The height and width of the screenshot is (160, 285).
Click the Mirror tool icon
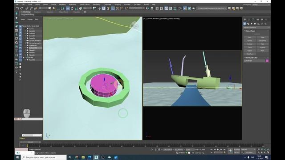[148, 8]
